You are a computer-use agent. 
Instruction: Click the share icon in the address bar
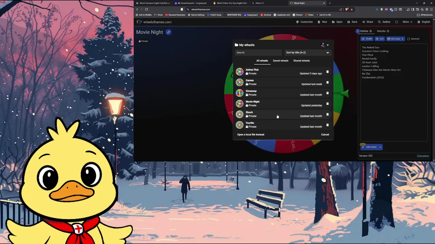[341, 9]
